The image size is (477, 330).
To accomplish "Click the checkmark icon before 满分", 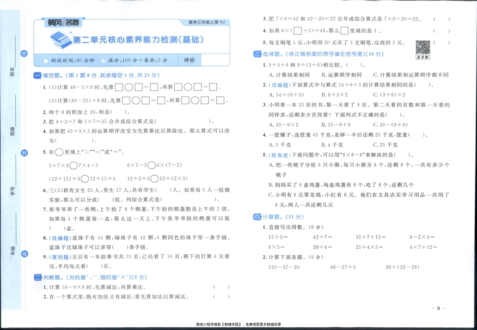I will coord(104,60).
